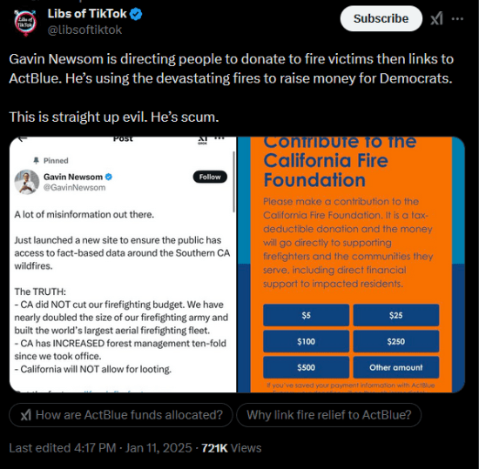Ask Grok 'How are ActBlue funds allocated?'
Viewport: 479px width, 469px height.
(121, 415)
